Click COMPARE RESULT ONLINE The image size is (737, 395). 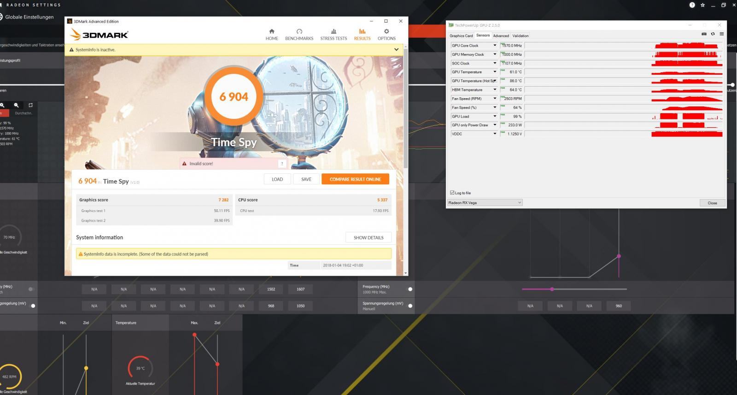(x=355, y=179)
